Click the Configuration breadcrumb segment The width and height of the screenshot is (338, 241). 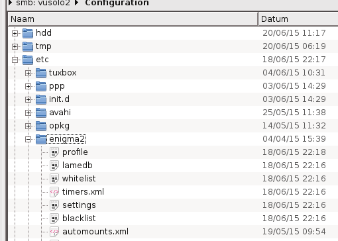click(x=117, y=3)
